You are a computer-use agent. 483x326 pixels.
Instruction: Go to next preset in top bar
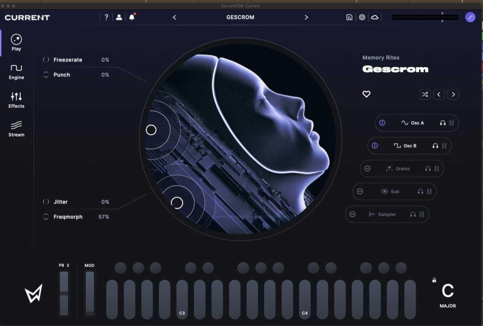(306, 17)
